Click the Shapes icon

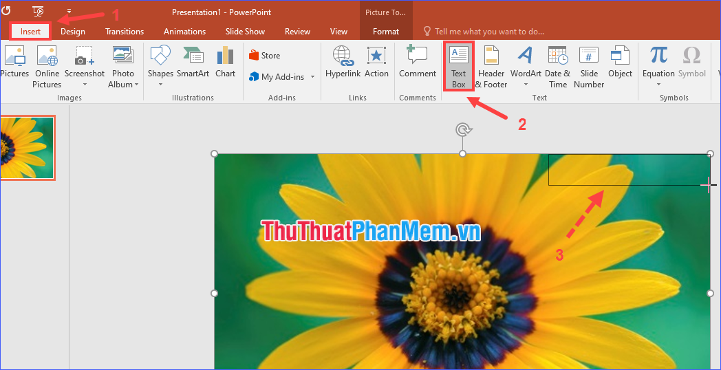[x=160, y=56]
